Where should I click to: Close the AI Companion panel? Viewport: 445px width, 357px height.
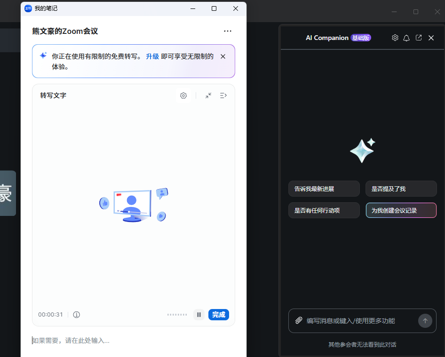[431, 38]
